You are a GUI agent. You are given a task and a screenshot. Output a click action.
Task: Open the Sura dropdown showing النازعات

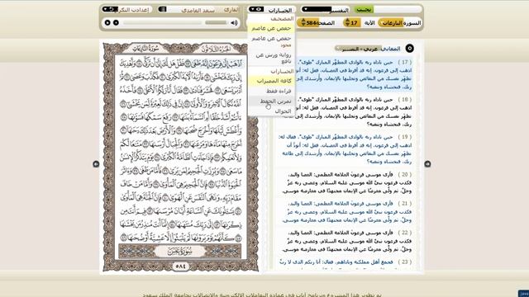391,23
